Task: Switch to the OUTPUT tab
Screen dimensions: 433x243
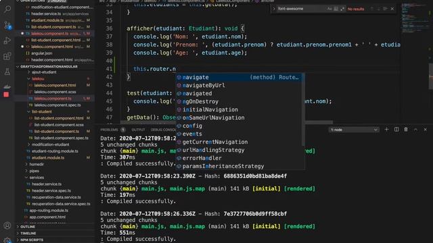Action: 138,130
